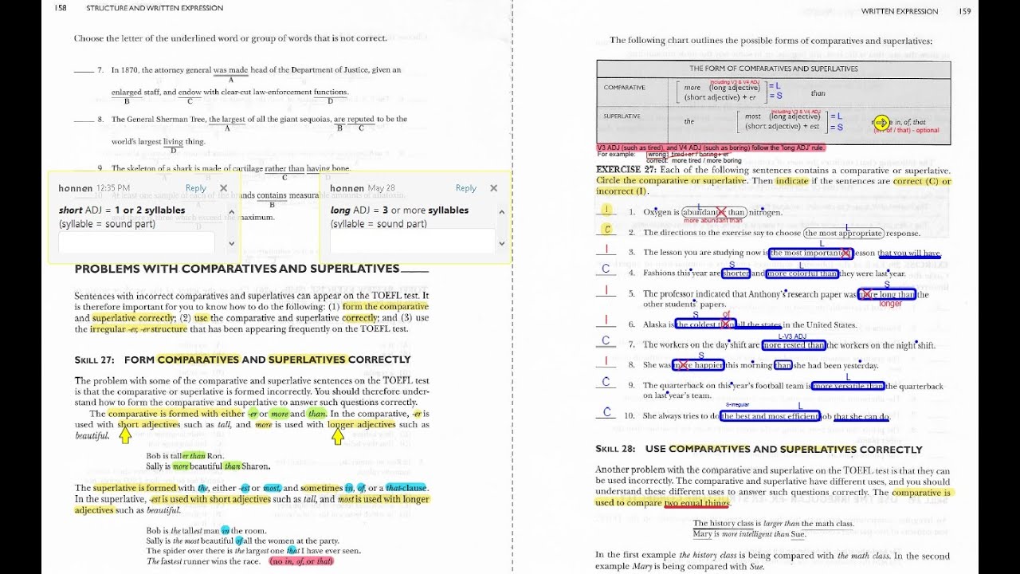Click the table title "THE FORM OF COMPARATIVES AND SUPERLATIVES"
1020x574 pixels.
[x=774, y=69]
